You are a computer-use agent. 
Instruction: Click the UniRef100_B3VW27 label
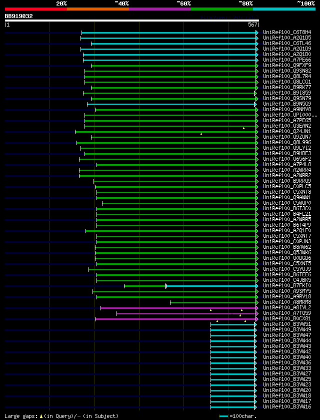pos(287,373)
